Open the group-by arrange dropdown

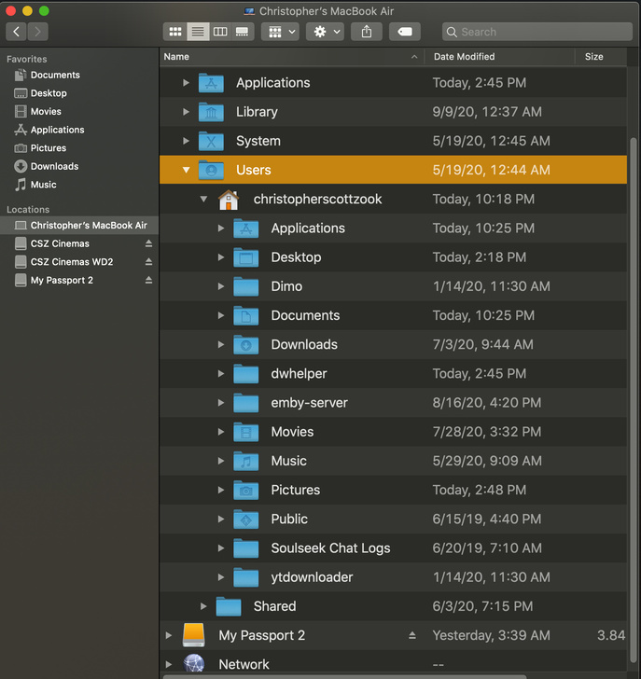(x=280, y=32)
